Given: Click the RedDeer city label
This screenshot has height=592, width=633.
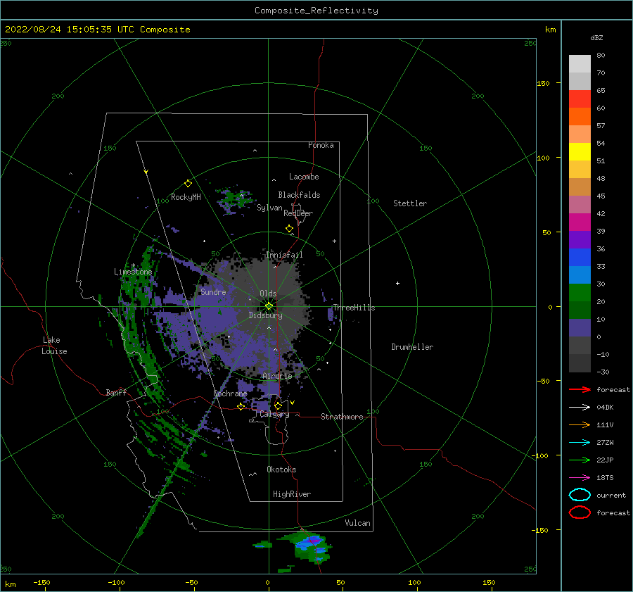Looking at the screenshot, I should point(298,213).
